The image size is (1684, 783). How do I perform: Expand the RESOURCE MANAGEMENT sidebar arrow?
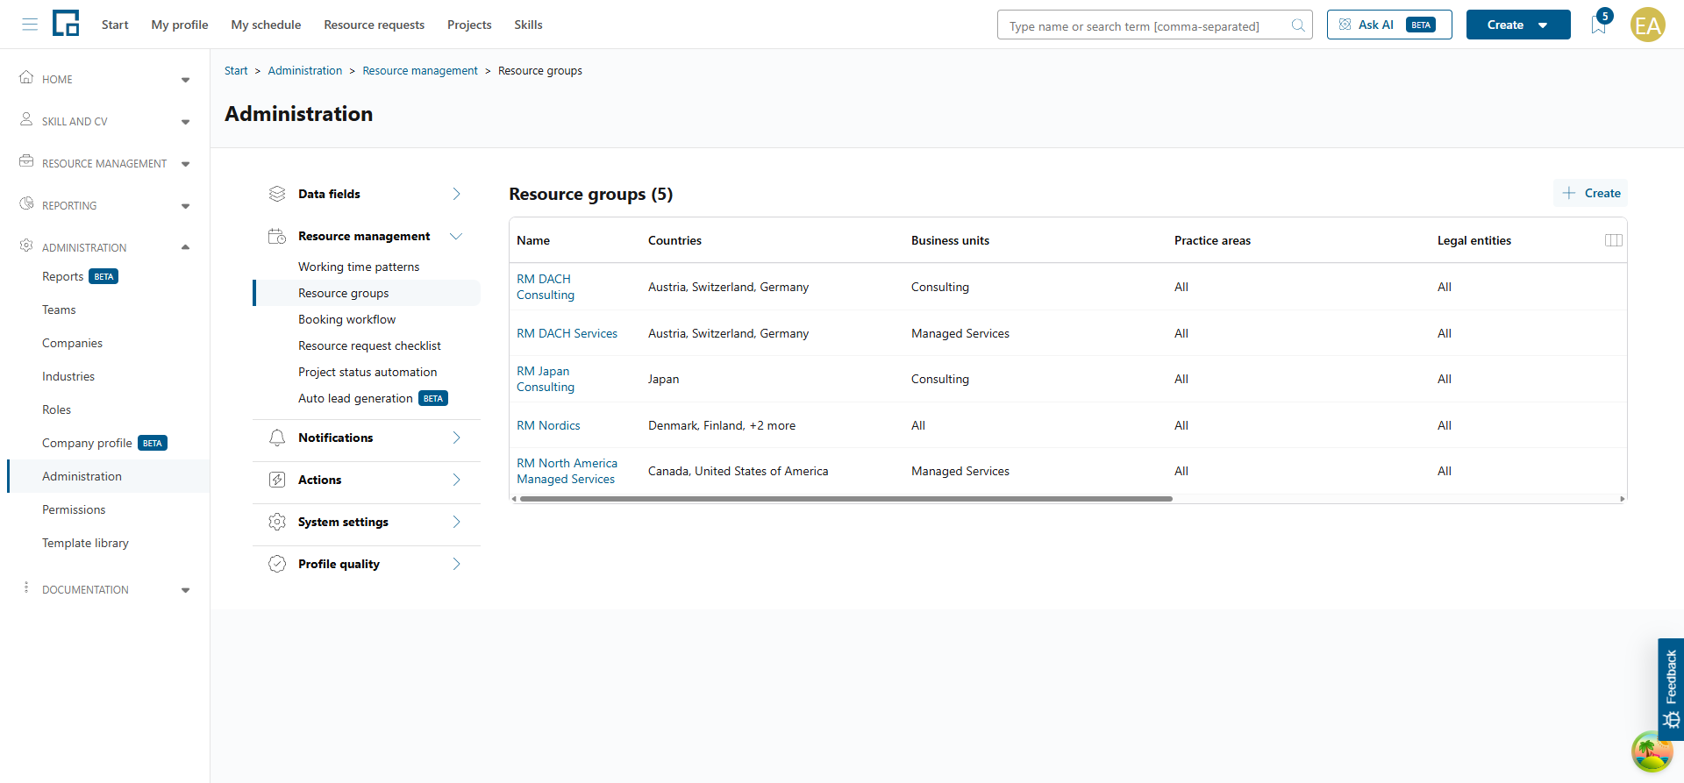(185, 164)
